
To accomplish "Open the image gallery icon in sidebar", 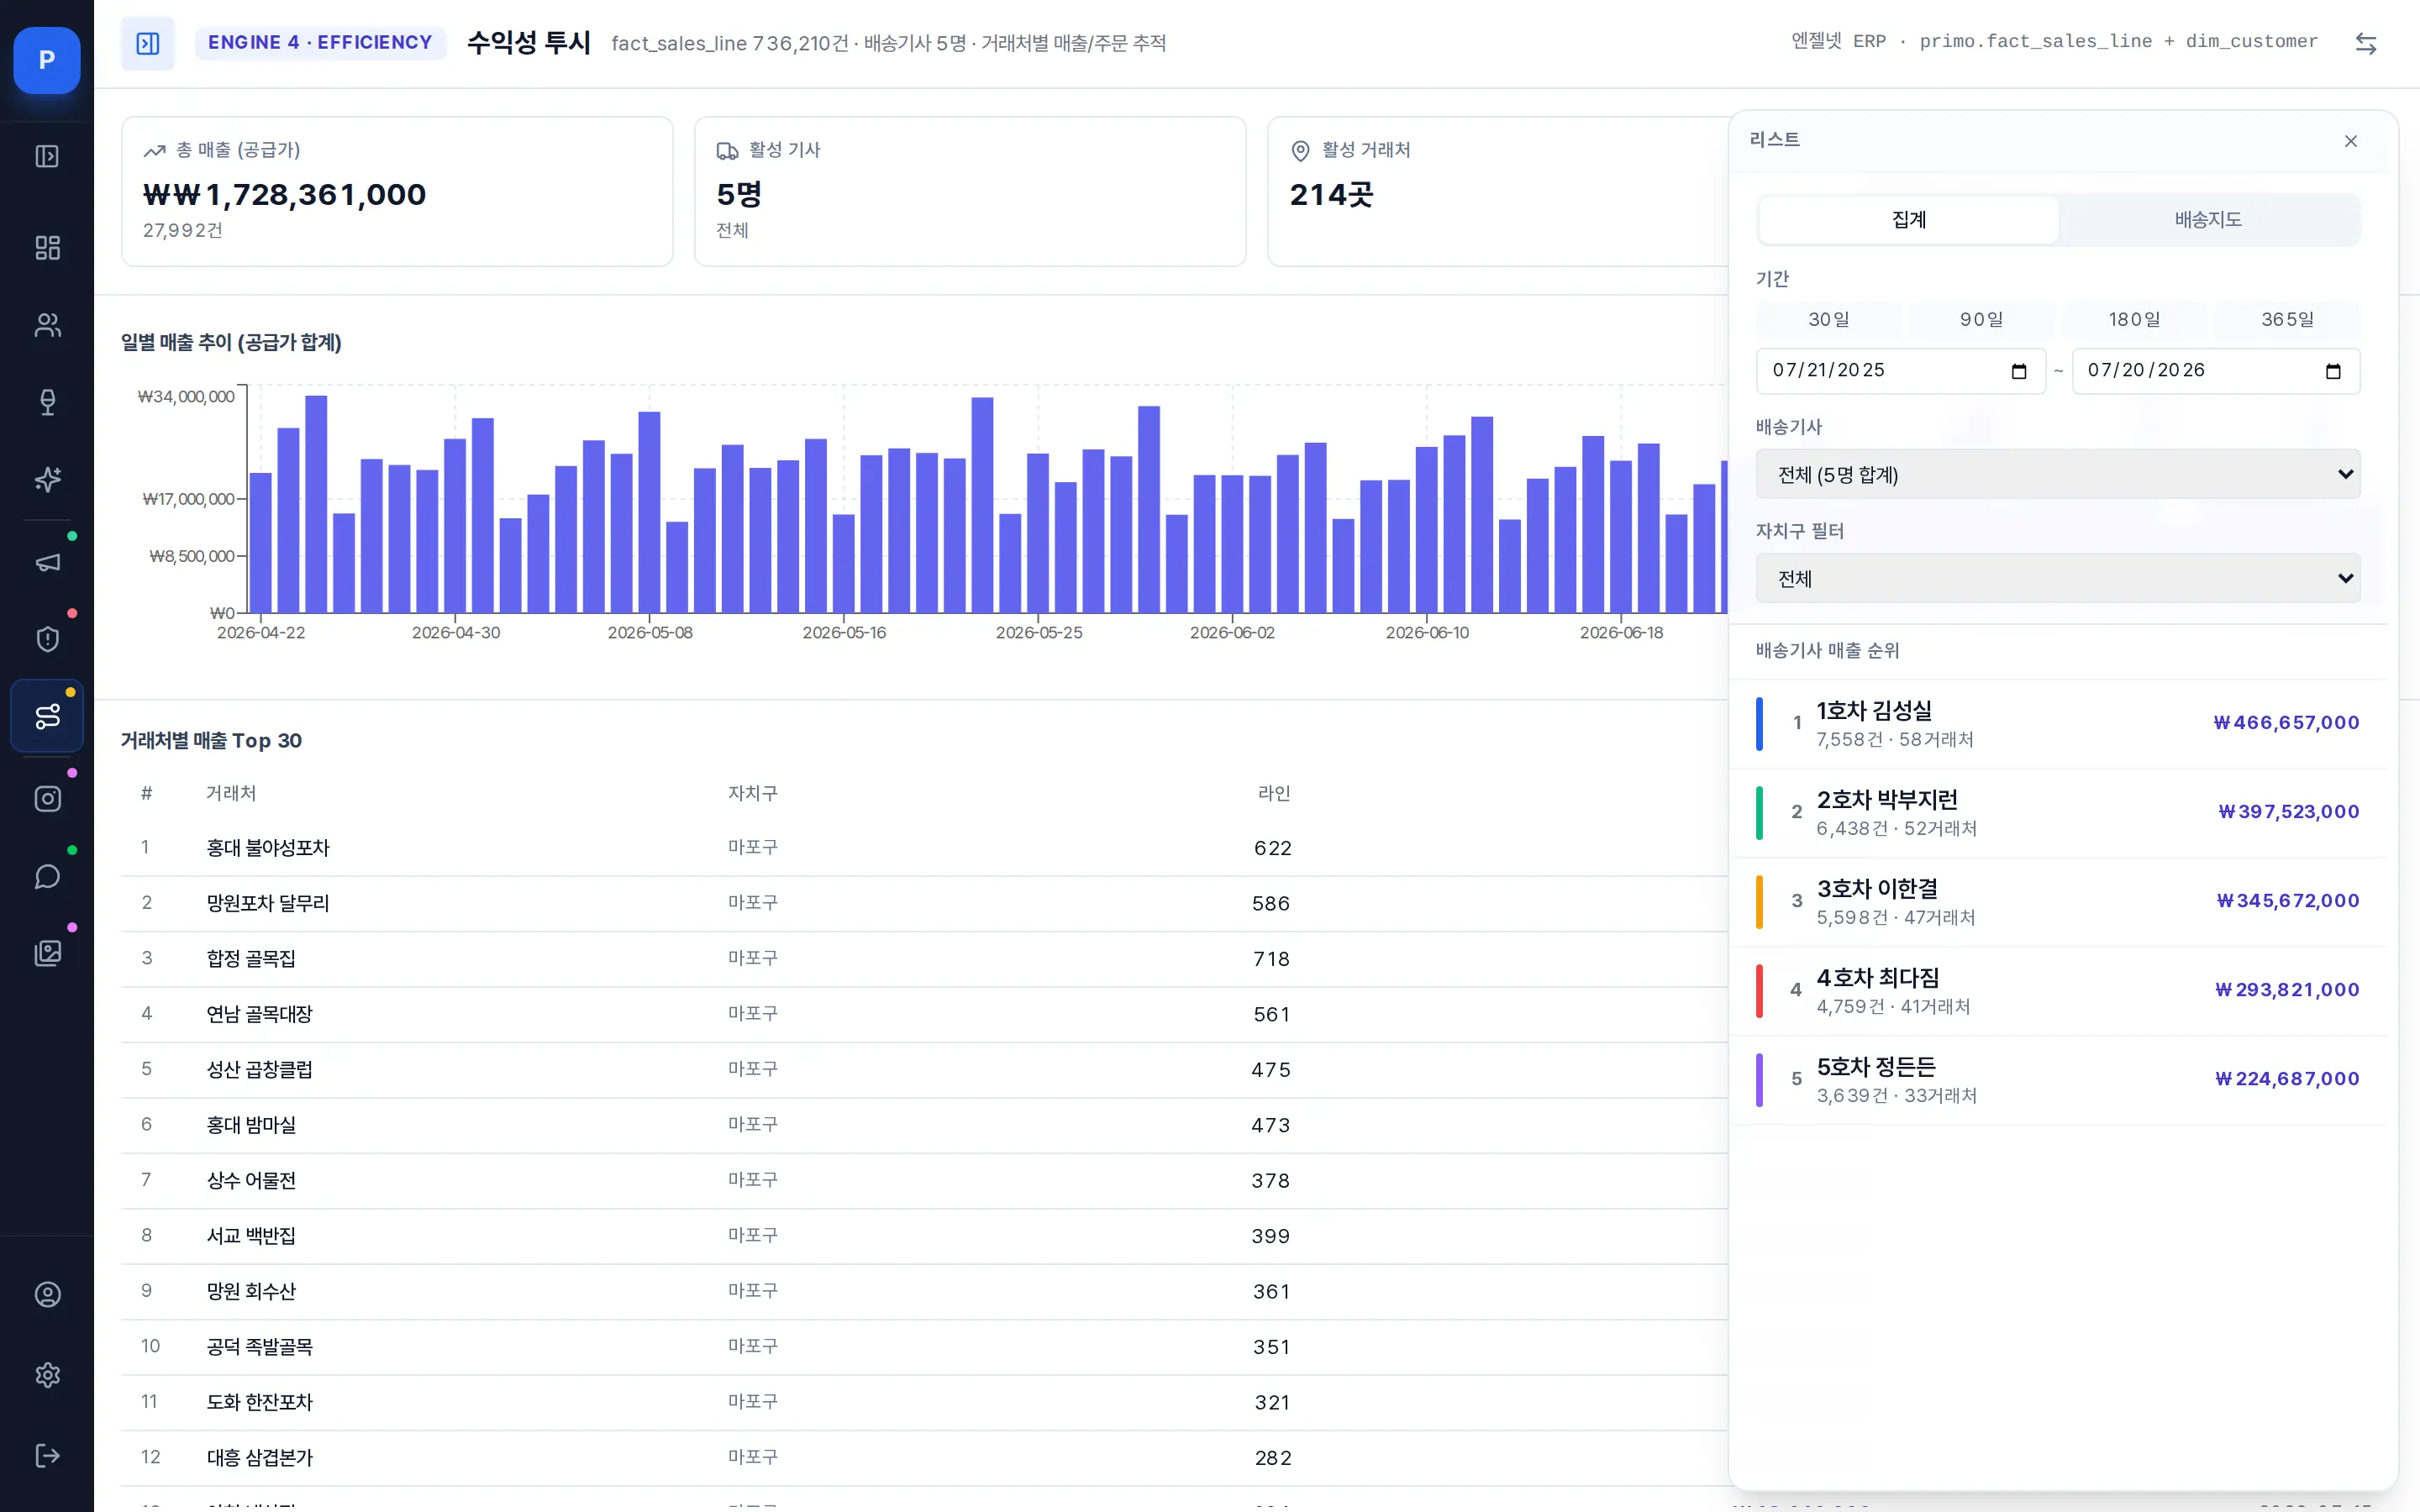I will pyautogui.click(x=47, y=953).
